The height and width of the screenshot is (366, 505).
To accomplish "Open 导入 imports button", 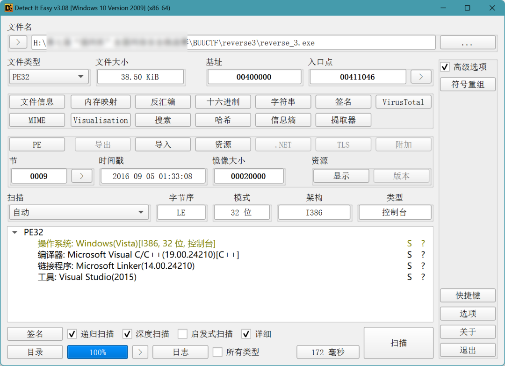I will pos(163,144).
